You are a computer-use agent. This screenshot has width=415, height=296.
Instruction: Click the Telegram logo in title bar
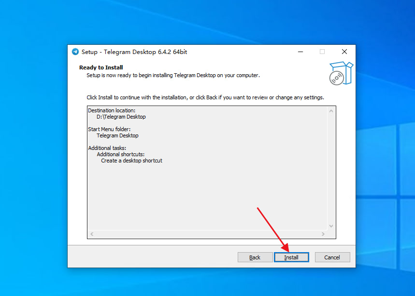click(x=75, y=52)
